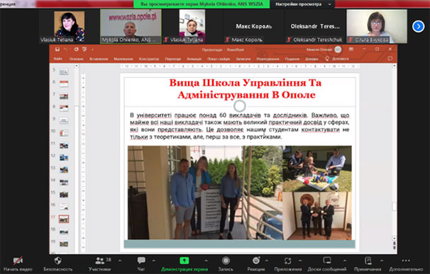Open the Дополнительно more options menu
The height and width of the screenshot is (274, 430).
406,261
